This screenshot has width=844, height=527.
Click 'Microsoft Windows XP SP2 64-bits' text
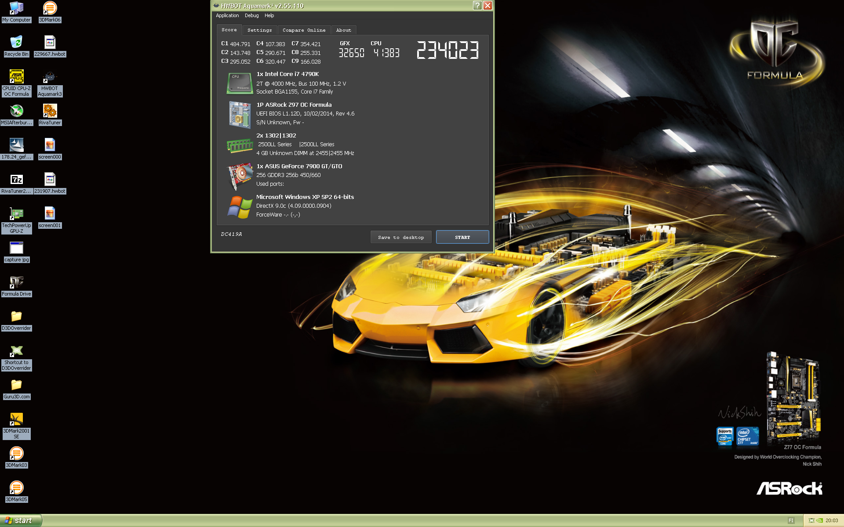[305, 197]
